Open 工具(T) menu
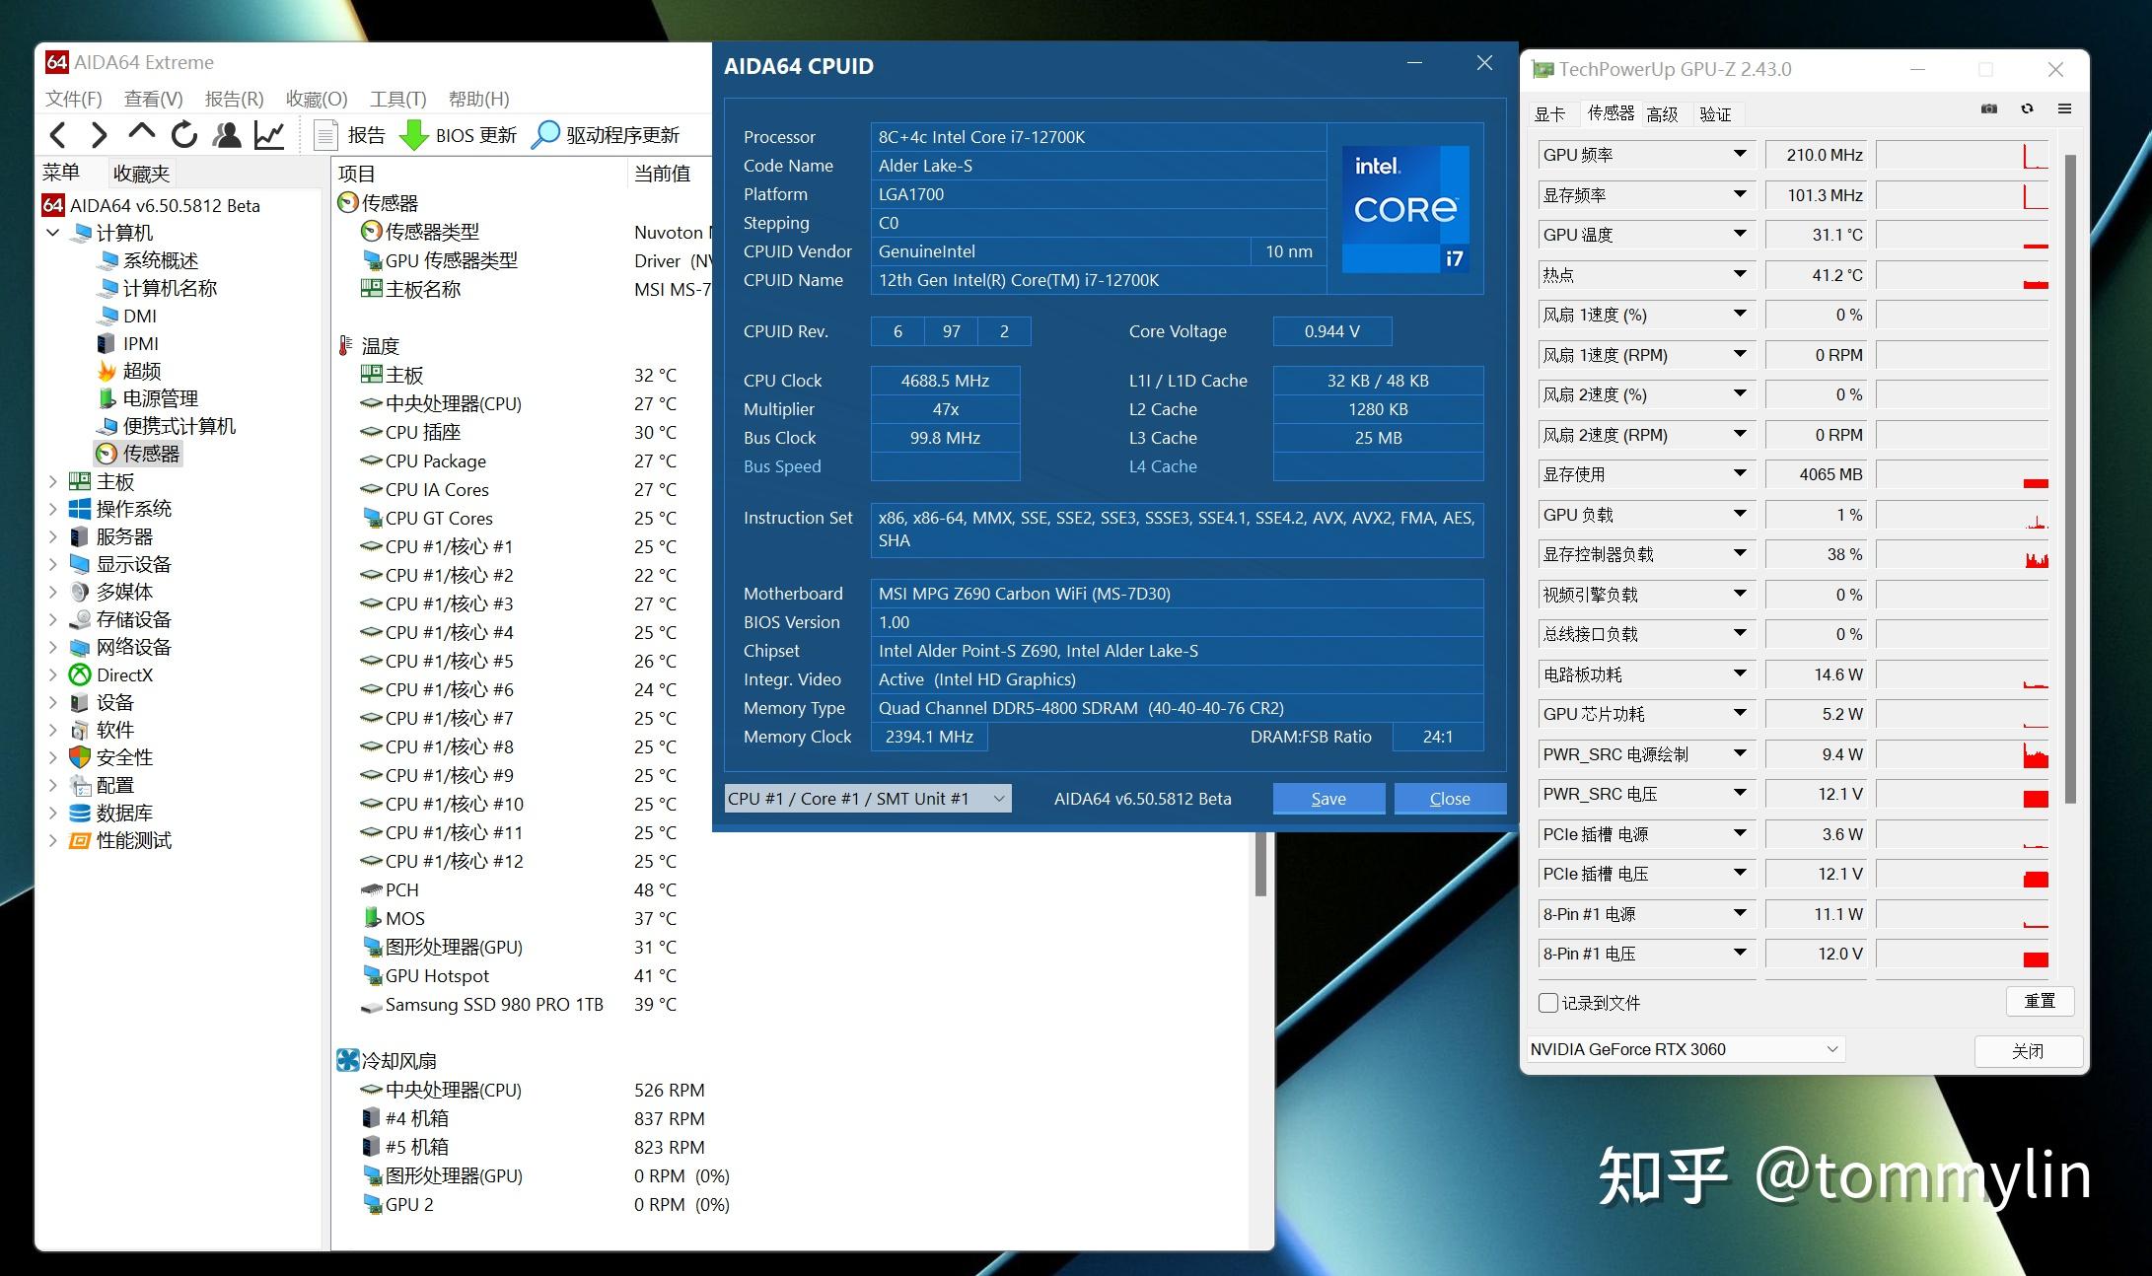This screenshot has width=2152, height=1276. (x=398, y=99)
